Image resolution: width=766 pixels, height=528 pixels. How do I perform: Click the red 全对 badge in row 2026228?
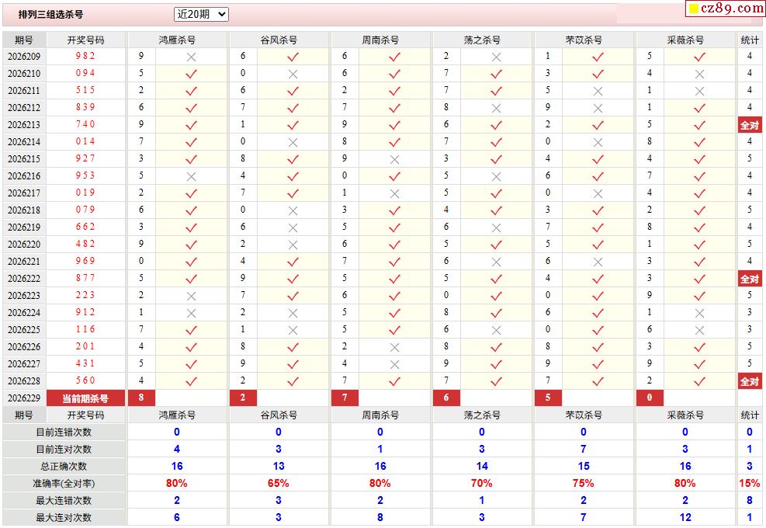(x=750, y=381)
